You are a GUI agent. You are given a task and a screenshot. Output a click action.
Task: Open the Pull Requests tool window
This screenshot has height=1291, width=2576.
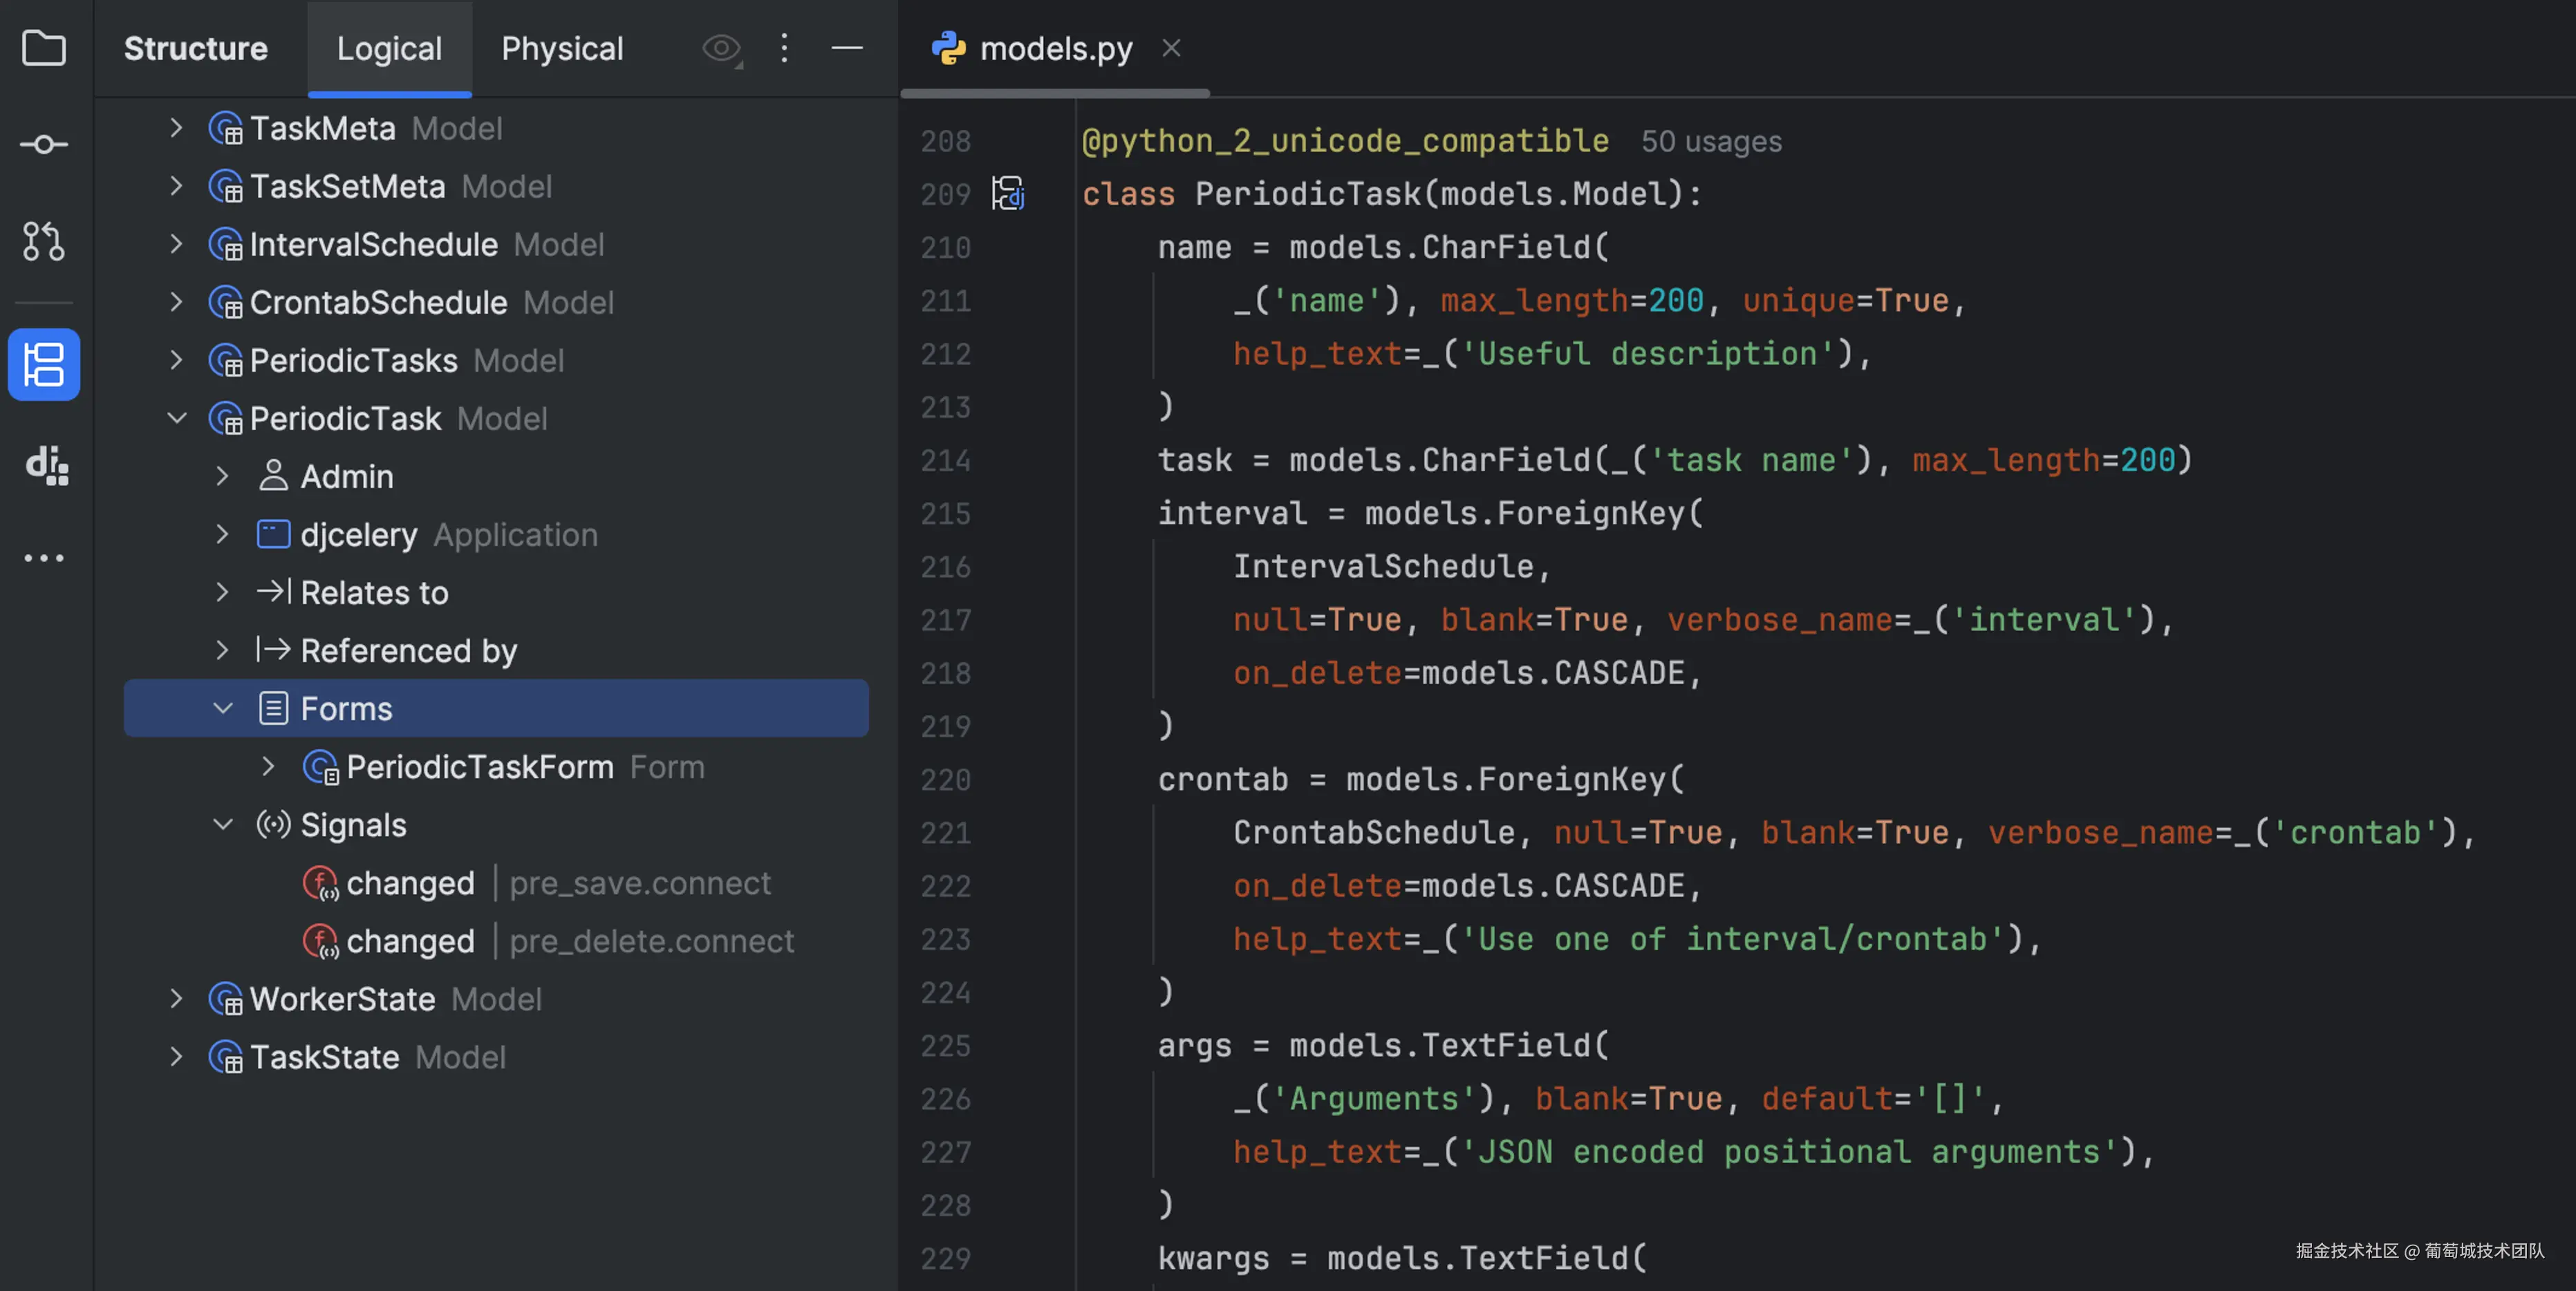coord(44,241)
